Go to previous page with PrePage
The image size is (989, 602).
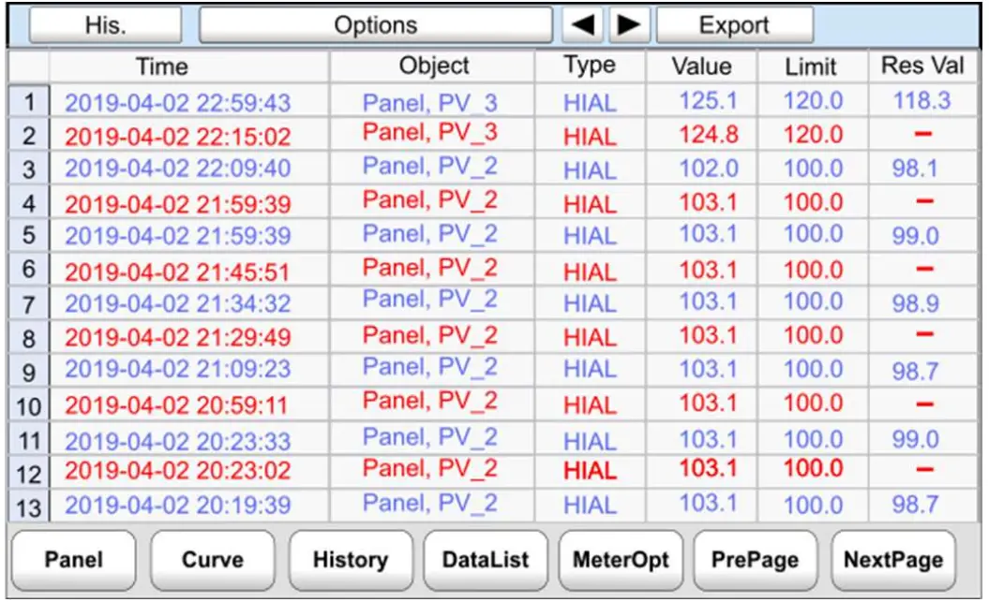tap(755, 560)
